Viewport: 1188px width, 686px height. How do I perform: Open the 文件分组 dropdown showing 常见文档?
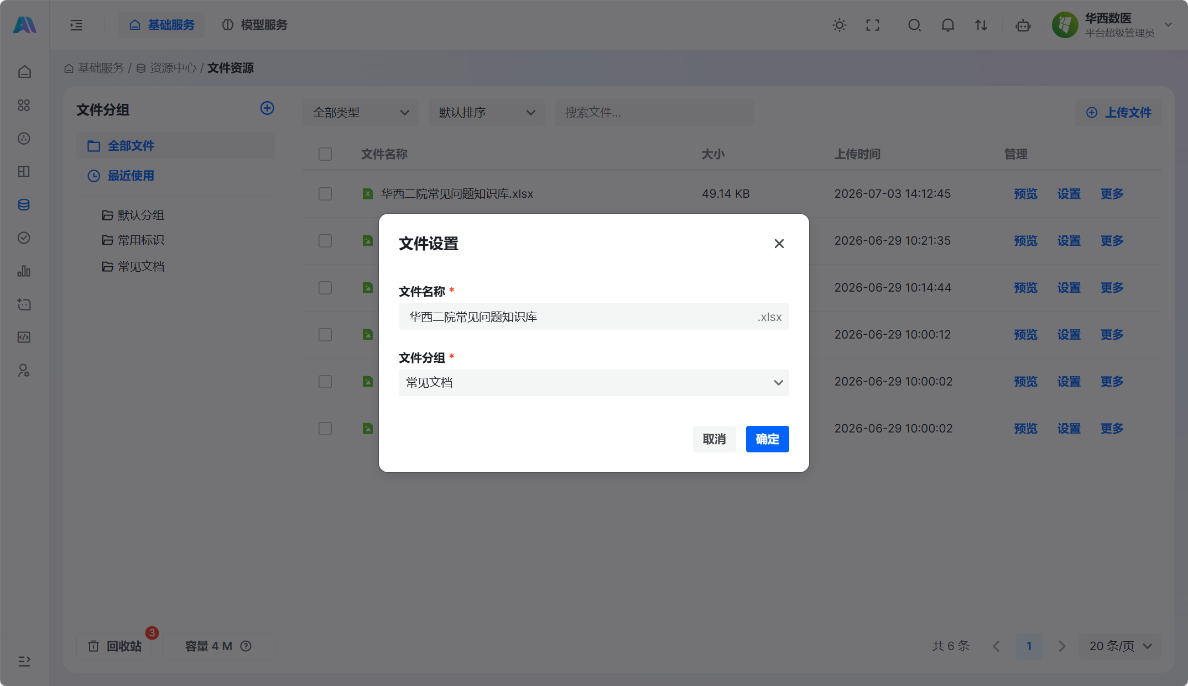click(593, 382)
